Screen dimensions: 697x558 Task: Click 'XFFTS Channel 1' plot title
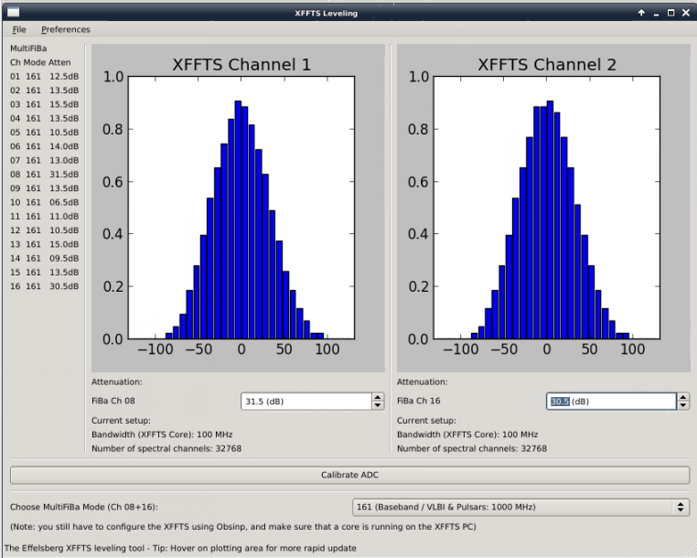point(241,65)
